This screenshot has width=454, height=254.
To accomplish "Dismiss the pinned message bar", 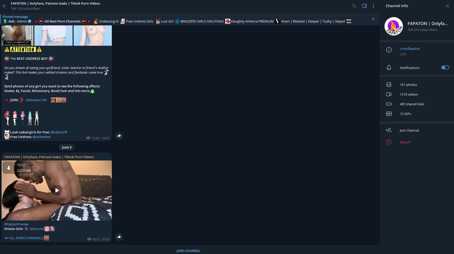I will [373, 19].
